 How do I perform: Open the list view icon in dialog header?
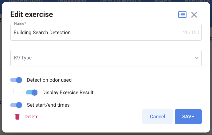(x=182, y=15)
